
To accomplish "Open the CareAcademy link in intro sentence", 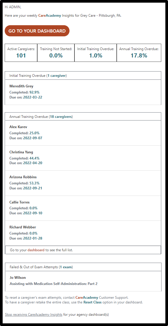I will pos(50,16).
